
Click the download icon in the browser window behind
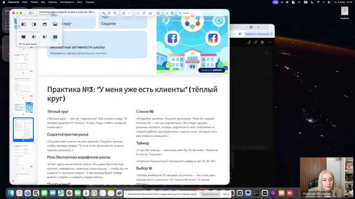(x=234, y=34)
